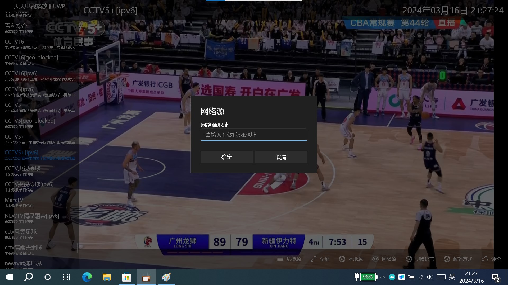Click the 切换语言 gear icon
This screenshot has height=285, width=508.
(409, 259)
